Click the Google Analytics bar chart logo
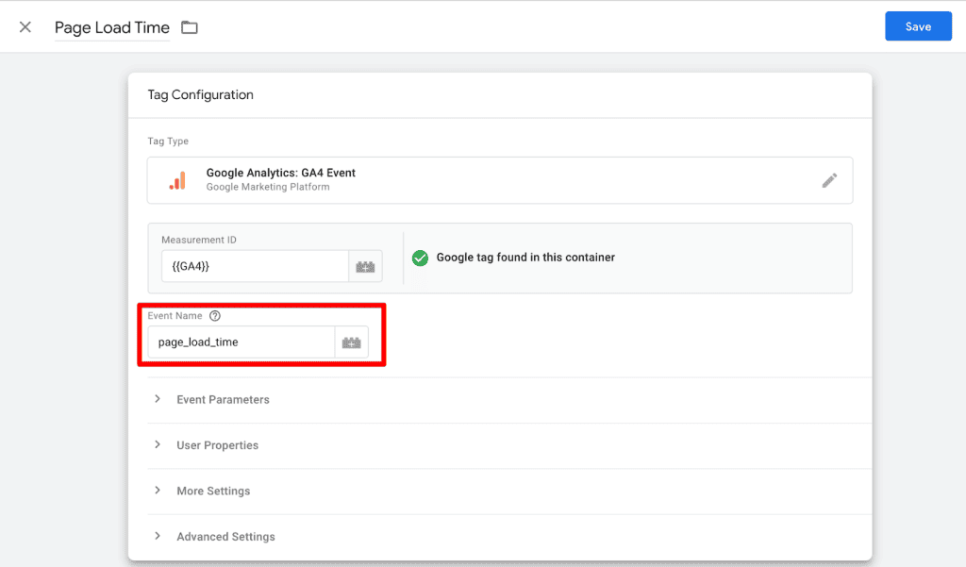This screenshot has height=567, width=966. pos(176,180)
